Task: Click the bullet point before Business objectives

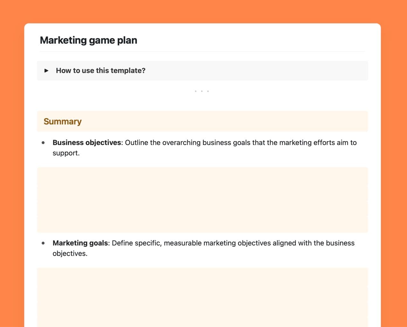Action: tap(43, 143)
